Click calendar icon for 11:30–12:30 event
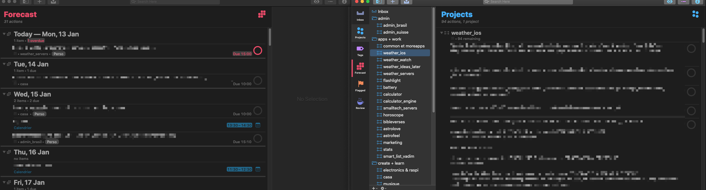The height and width of the screenshot is (190, 706). 258,169
